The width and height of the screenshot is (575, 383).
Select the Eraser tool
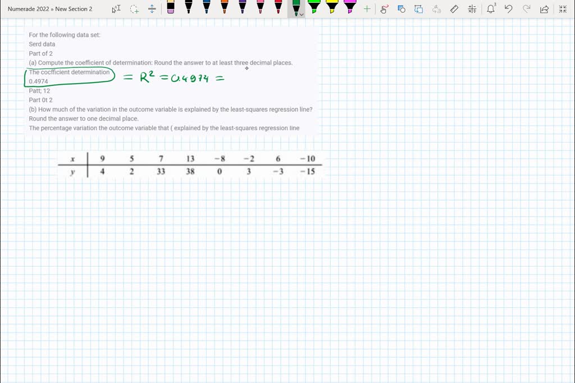tap(171, 8)
